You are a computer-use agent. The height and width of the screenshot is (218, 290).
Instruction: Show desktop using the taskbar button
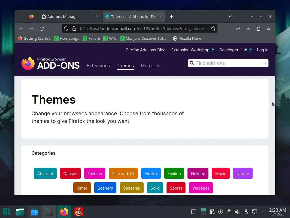[x=194, y=212]
